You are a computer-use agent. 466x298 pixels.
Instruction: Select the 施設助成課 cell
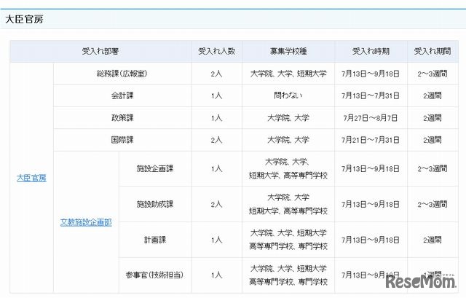click(155, 204)
